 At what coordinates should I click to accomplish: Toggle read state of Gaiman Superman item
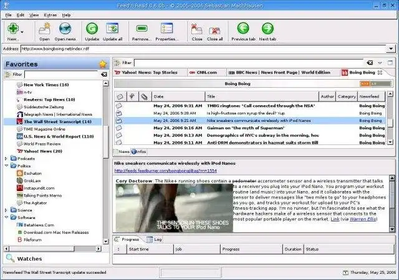[x=119, y=128]
